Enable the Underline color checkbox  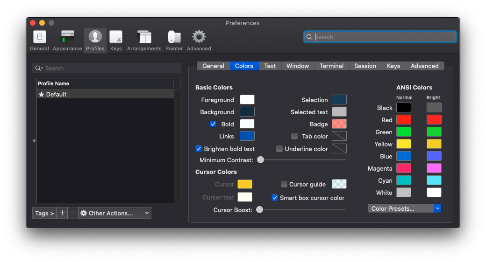pyautogui.click(x=279, y=149)
